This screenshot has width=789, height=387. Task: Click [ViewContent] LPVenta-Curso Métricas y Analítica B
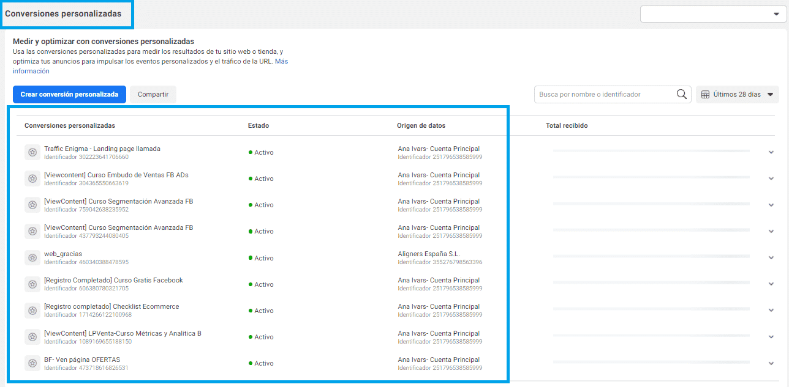(123, 333)
